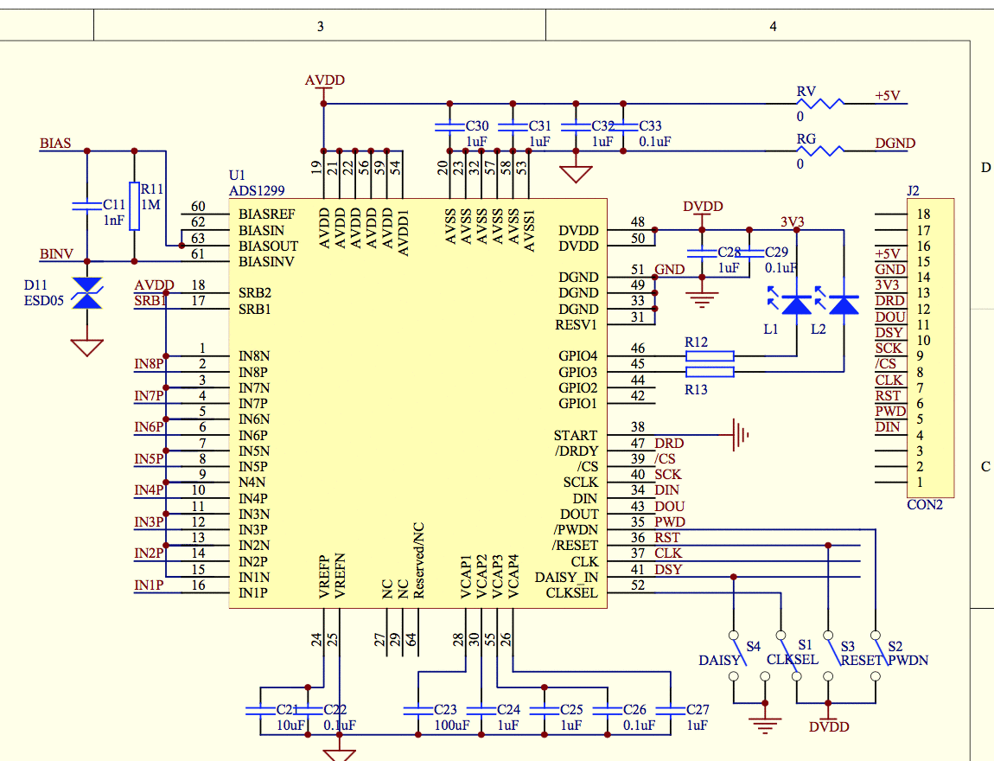The height and width of the screenshot is (761, 994).
Task: Click resistor R13 on GPIO3 line
Action: click(x=710, y=372)
